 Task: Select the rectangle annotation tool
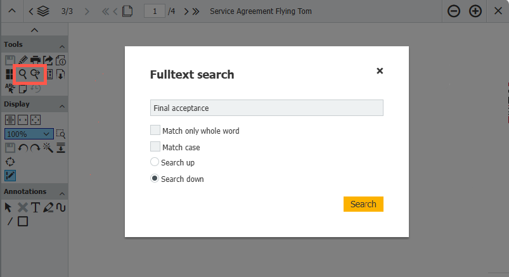pos(23,221)
